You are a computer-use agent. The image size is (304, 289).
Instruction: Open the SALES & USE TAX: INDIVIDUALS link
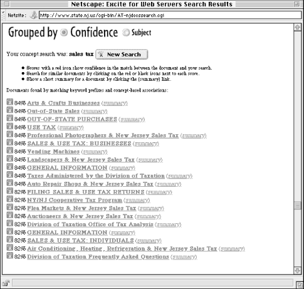pyautogui.click(x=80, y=241)
